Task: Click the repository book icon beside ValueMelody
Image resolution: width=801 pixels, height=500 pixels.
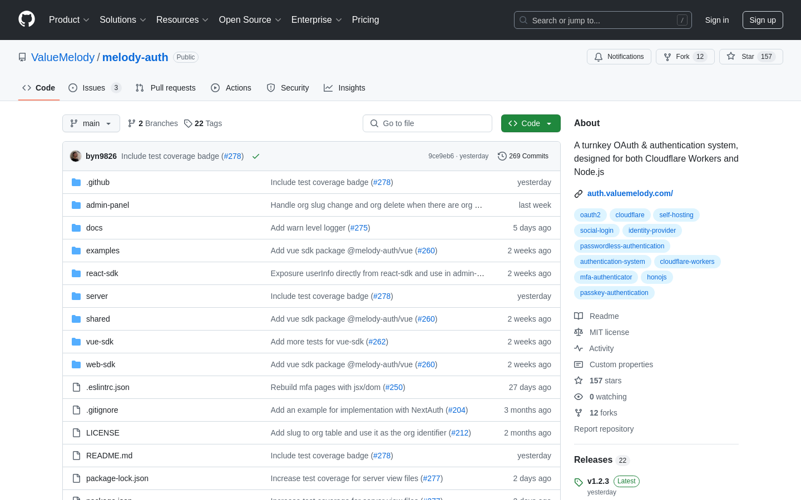Action: point(22,57)
